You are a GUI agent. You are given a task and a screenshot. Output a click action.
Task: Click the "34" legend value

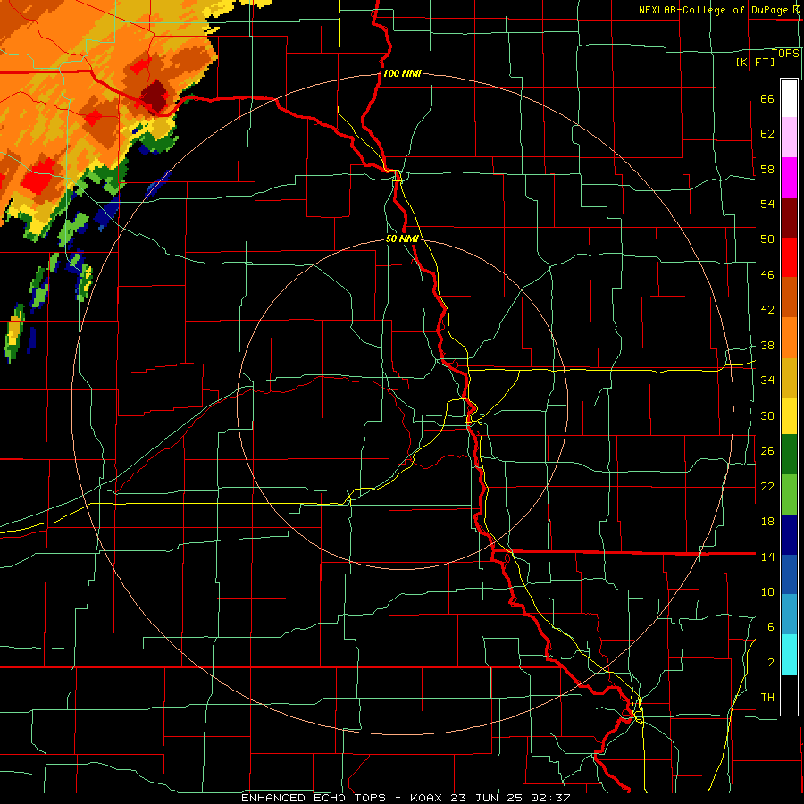[767, 381]
